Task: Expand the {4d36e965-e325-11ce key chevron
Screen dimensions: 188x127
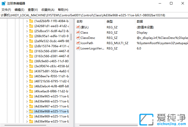Action: point(27,96)
